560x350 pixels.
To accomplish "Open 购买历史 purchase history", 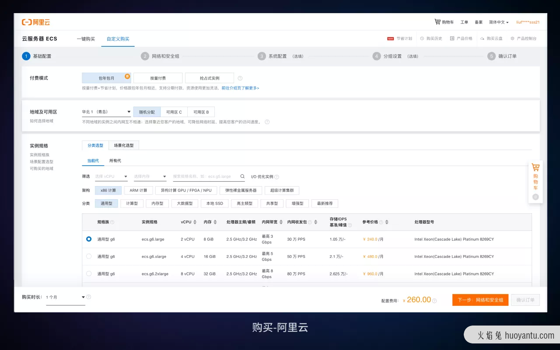I will pos(431,38).
